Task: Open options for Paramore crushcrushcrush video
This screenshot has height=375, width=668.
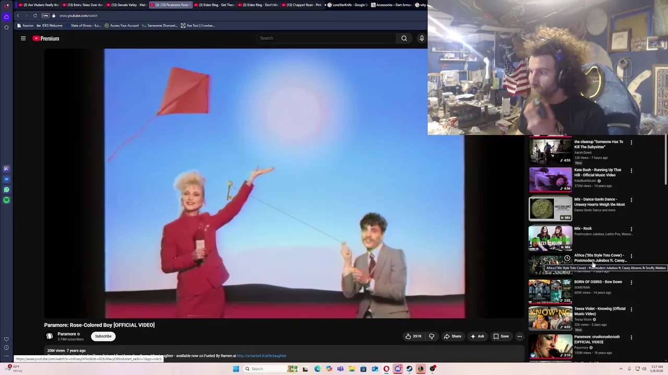Action: (631, 337)
